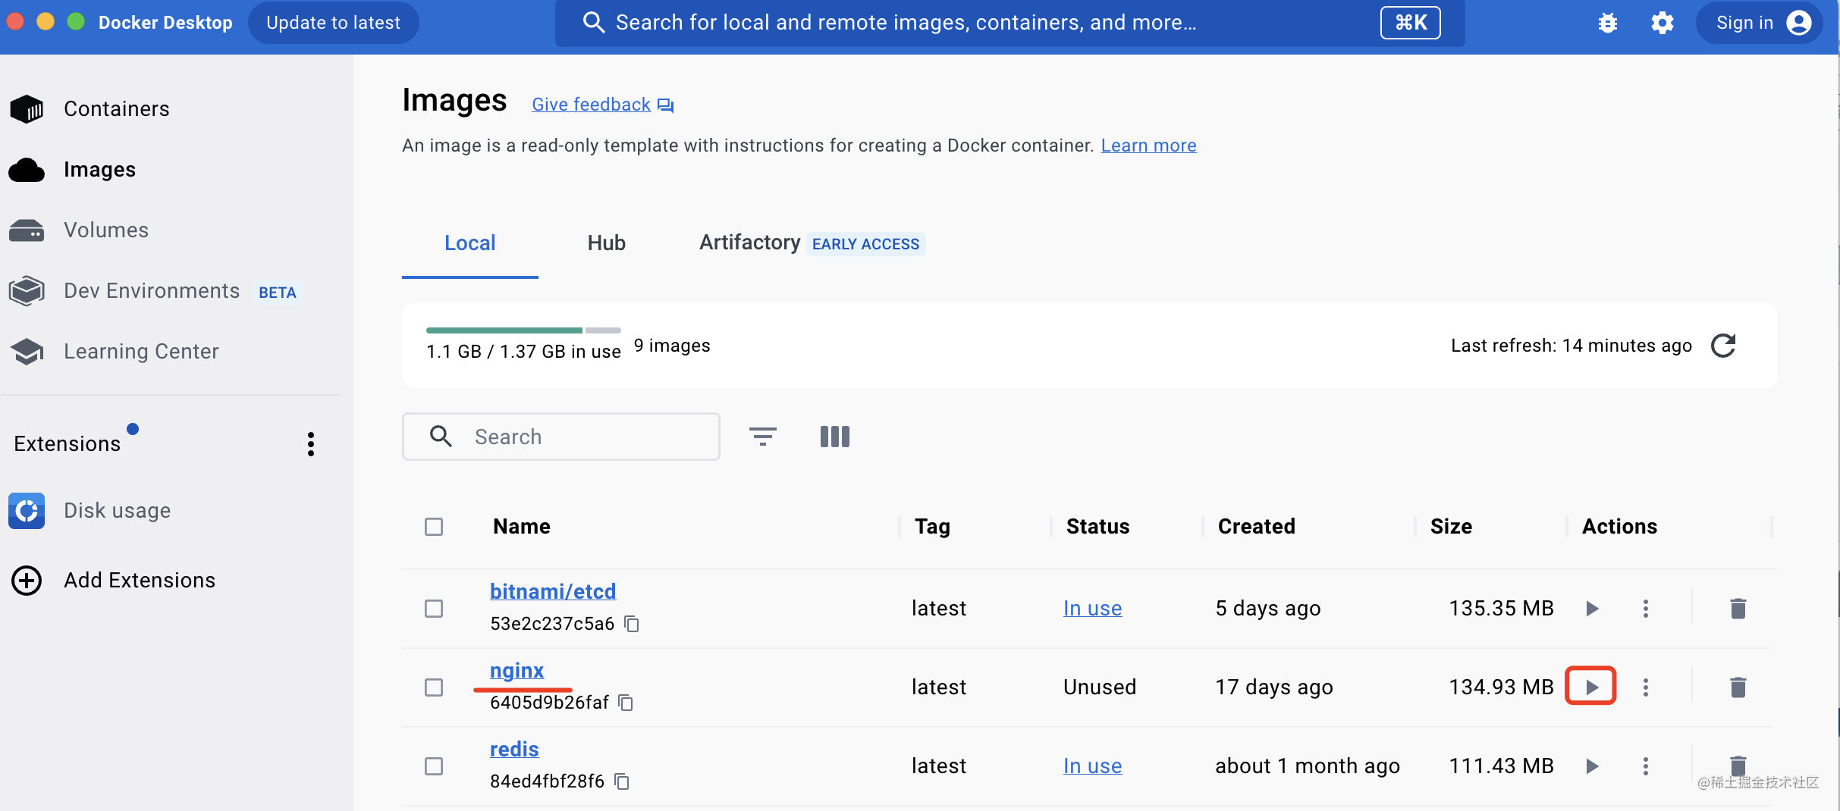Screen dimensions: 1840x811
Task: Open more actions for bitnami/etcd image
Action: coord(1645,609)
